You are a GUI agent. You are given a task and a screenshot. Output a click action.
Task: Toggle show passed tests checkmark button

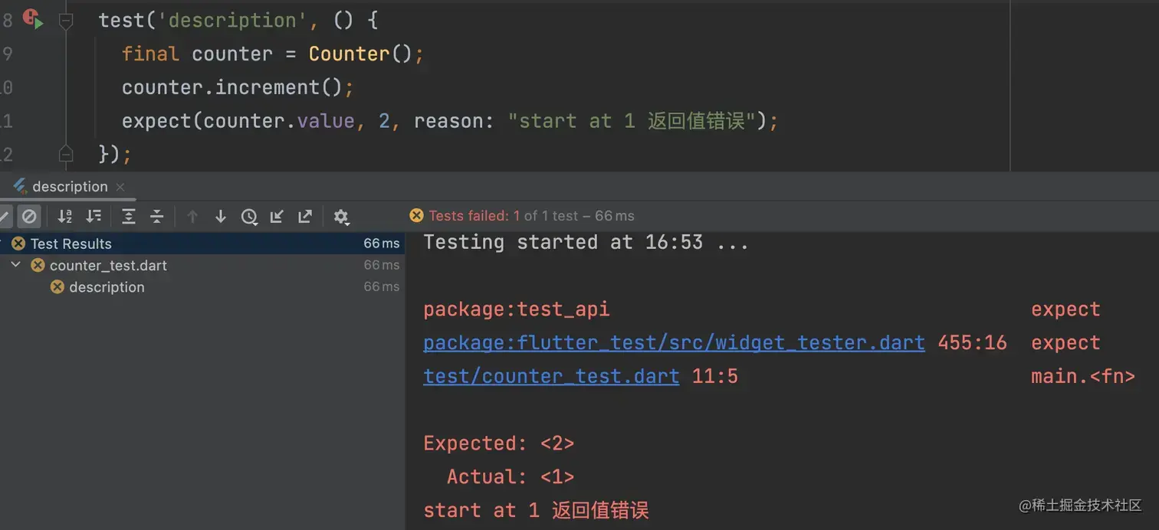point(5,217)
